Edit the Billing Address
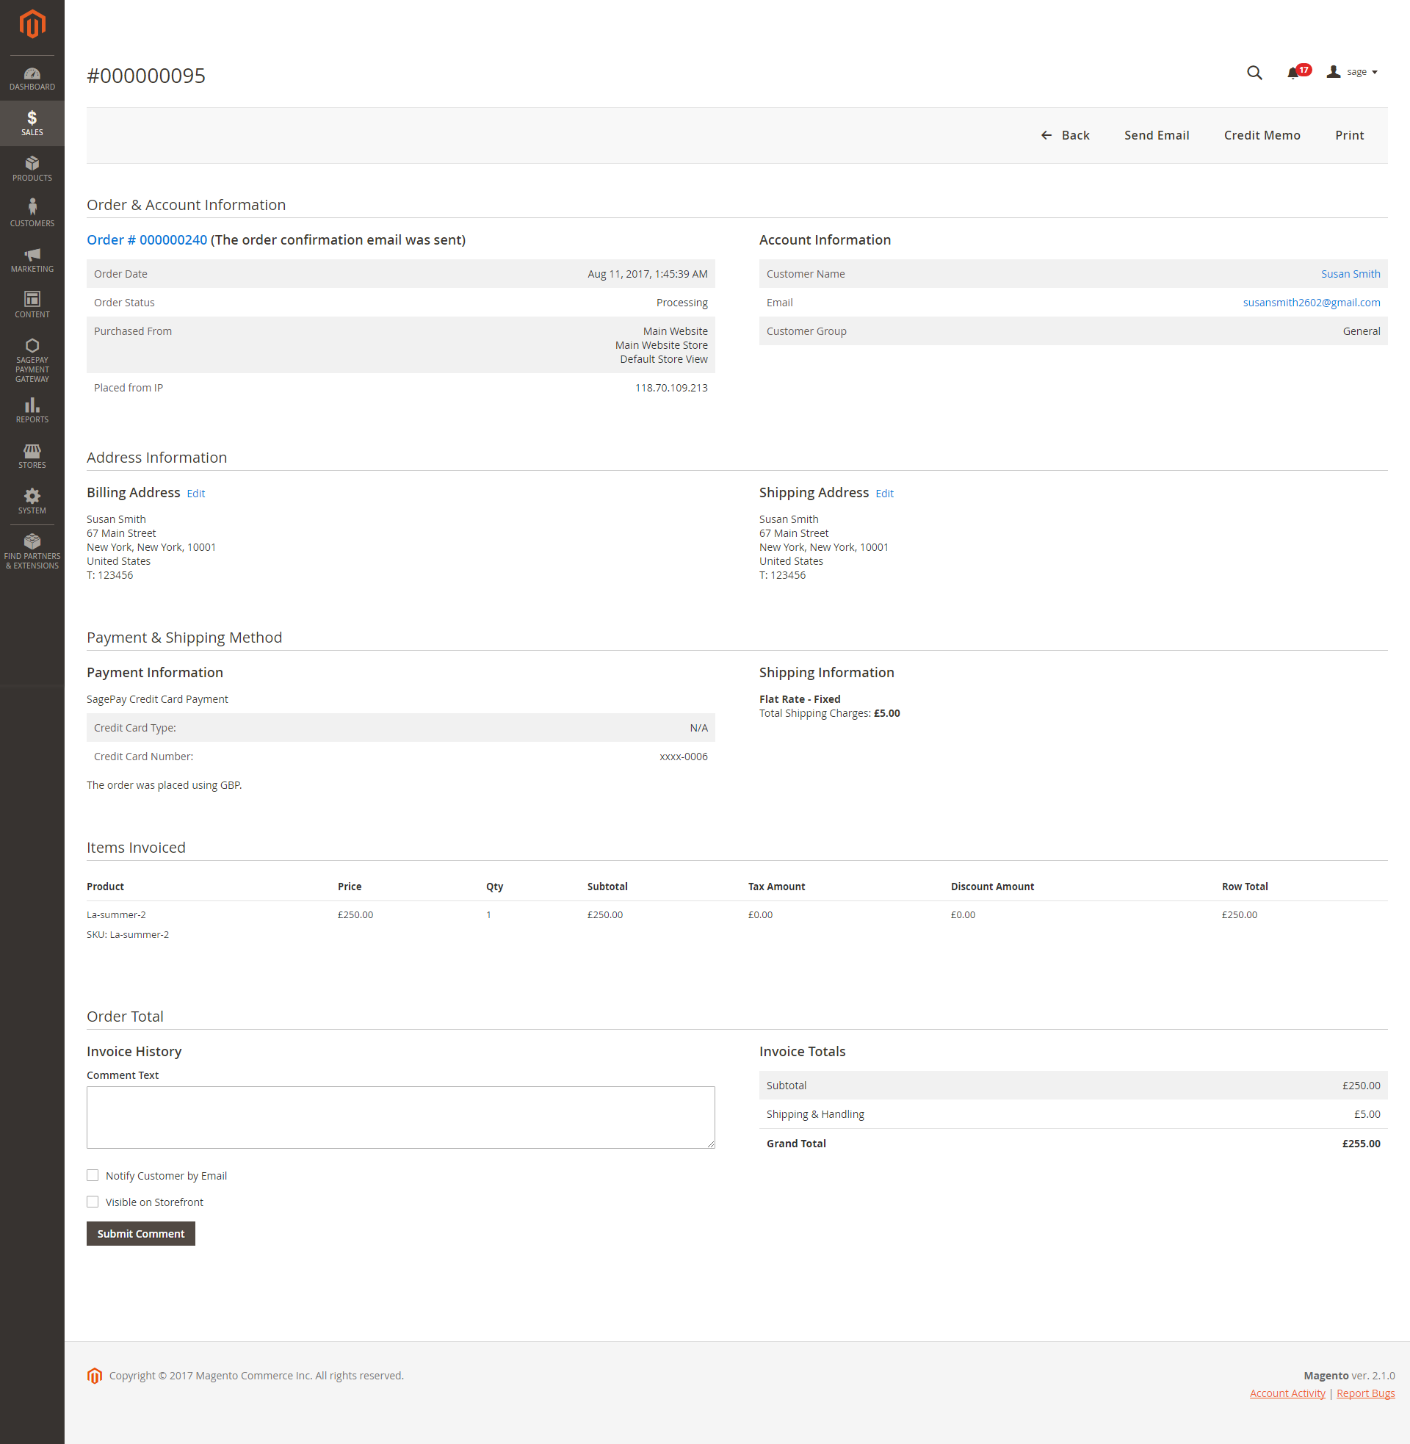The image size is (1410, 1444). click(195, 493)
